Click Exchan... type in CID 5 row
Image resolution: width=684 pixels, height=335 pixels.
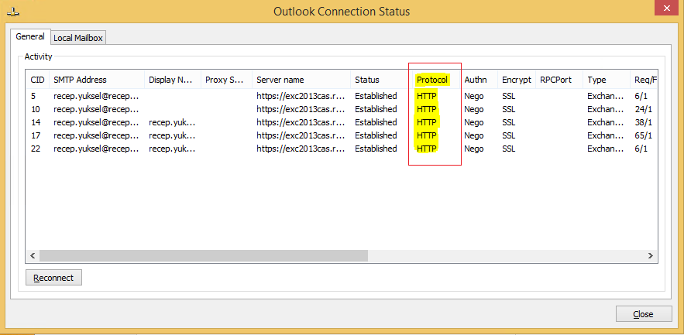pyautogui.click(x=606, y=96)
